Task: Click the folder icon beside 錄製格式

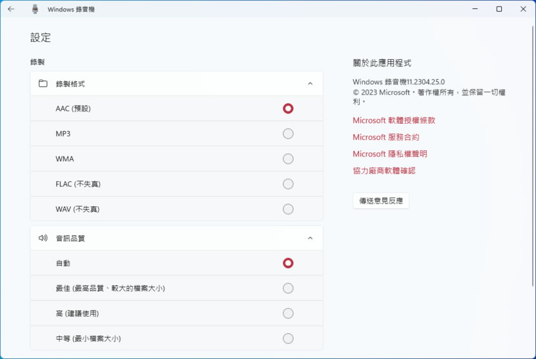Action: pos(43,84)
